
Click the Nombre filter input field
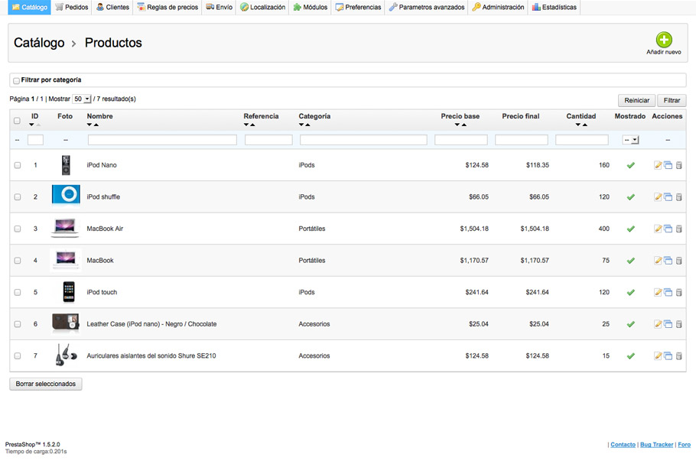[x=162, y=140]
